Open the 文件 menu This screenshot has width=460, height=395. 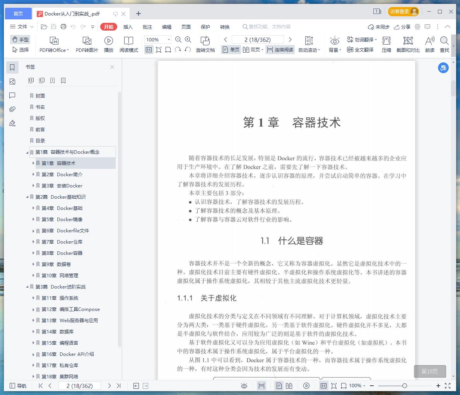pos(22,27)
